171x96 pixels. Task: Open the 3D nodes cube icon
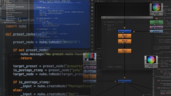(92, 28)
